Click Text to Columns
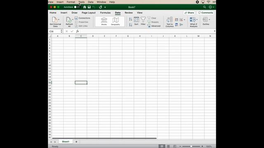 (170, 22)
